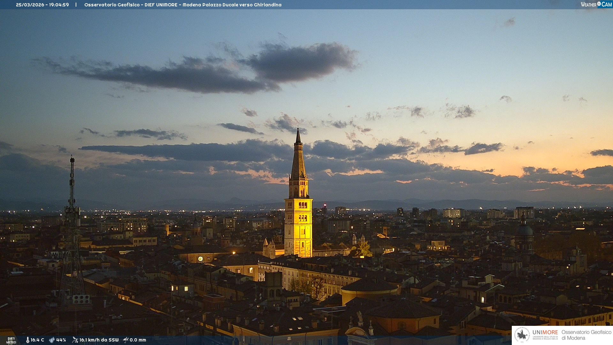Click the rain umbrella precipitation icon
This screenshot has width=613, height=345.
(x=126, y=340)
